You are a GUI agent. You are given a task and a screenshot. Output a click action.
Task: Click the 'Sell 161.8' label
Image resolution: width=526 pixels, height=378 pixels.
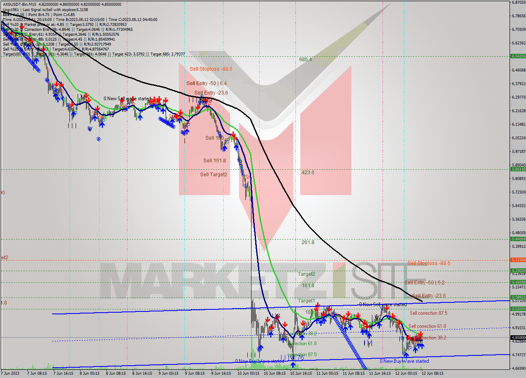(215, 160)
